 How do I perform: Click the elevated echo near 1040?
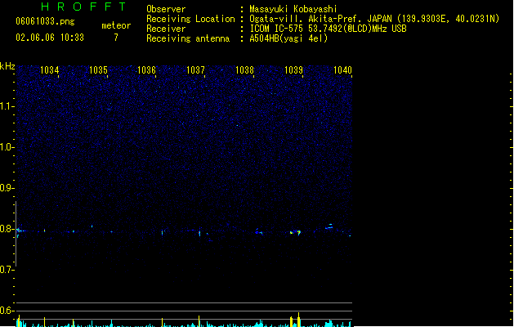[x=329, y=226]
